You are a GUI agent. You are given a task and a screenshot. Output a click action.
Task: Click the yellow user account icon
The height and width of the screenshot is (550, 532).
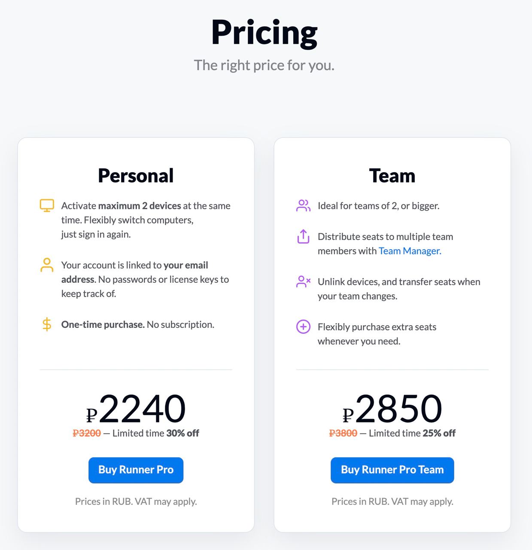[x=47, y=265]
